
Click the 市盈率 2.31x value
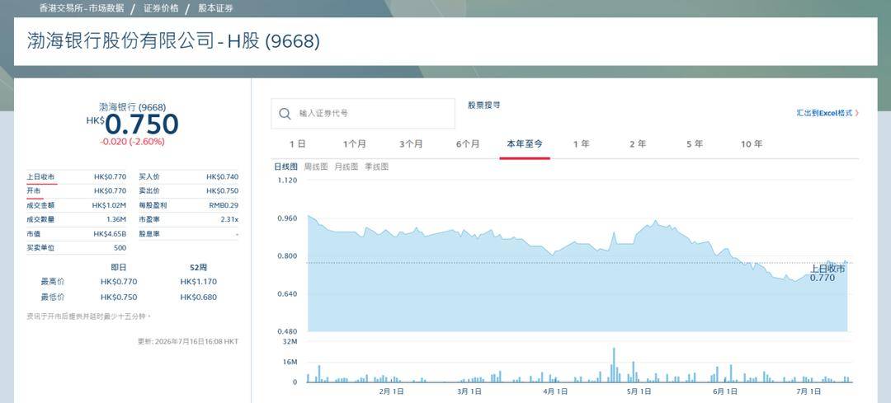[x=229, y=219]
